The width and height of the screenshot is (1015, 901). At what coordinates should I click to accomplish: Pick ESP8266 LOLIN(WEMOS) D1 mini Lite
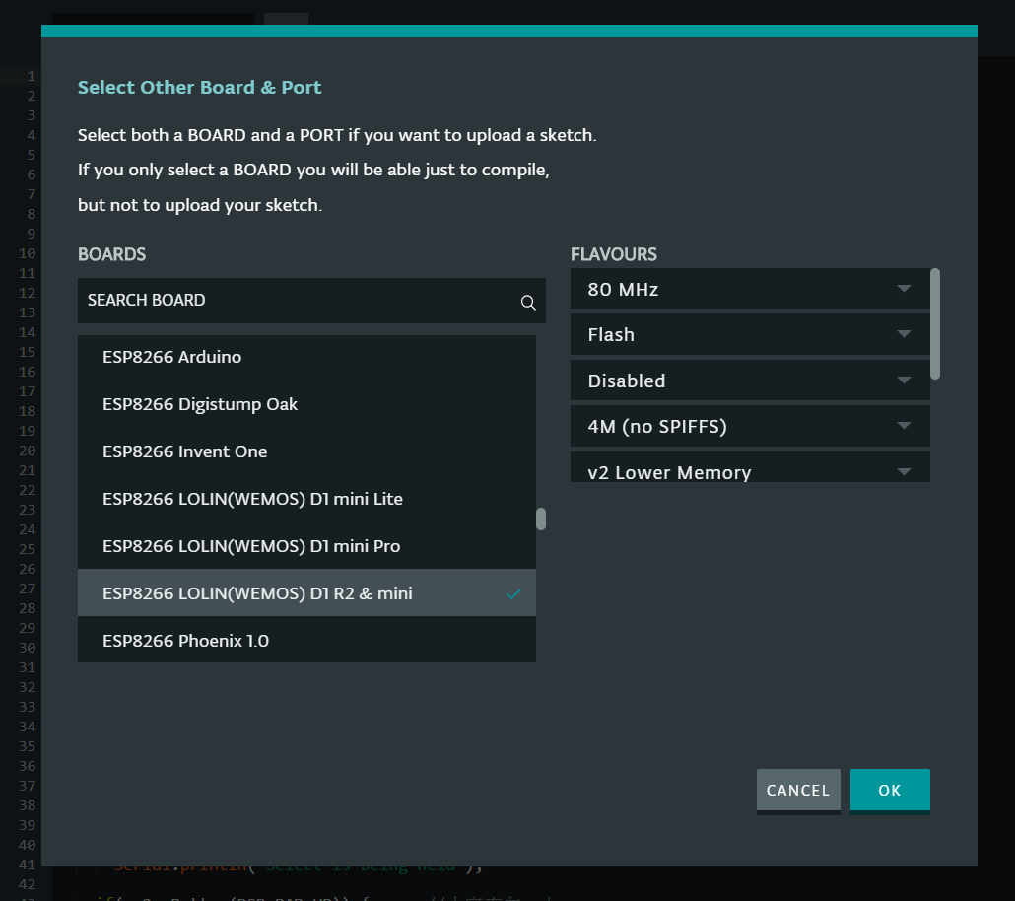click(306, 499)
